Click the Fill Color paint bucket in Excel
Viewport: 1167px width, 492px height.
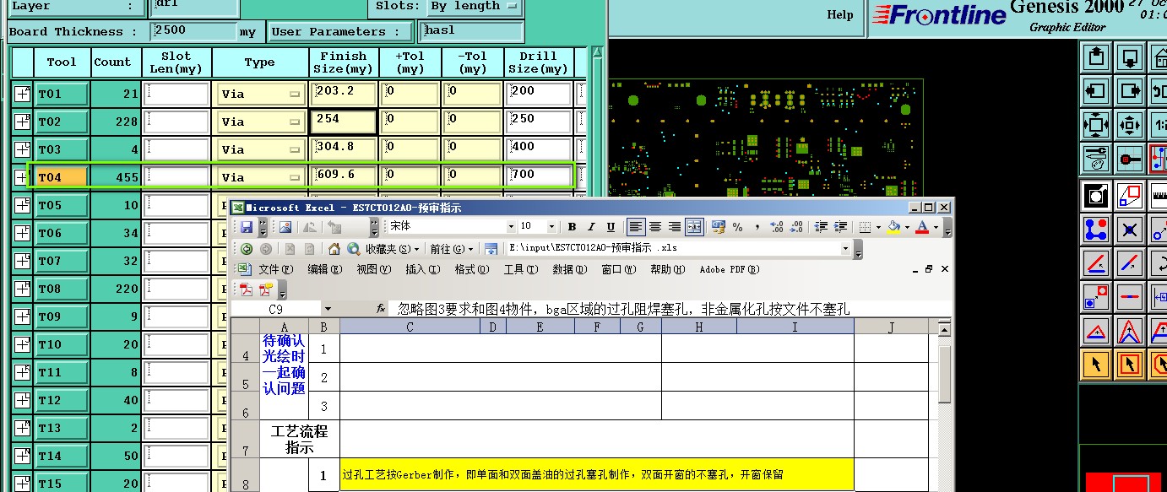(895, 227)
